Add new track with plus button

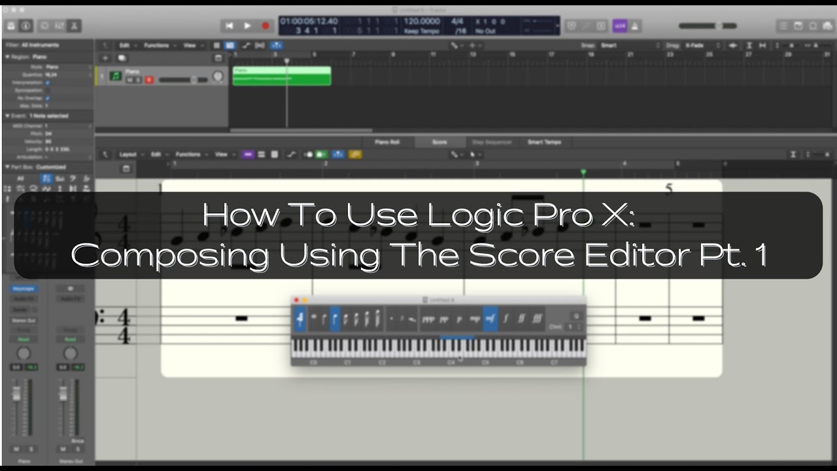[x=105, y=58]
